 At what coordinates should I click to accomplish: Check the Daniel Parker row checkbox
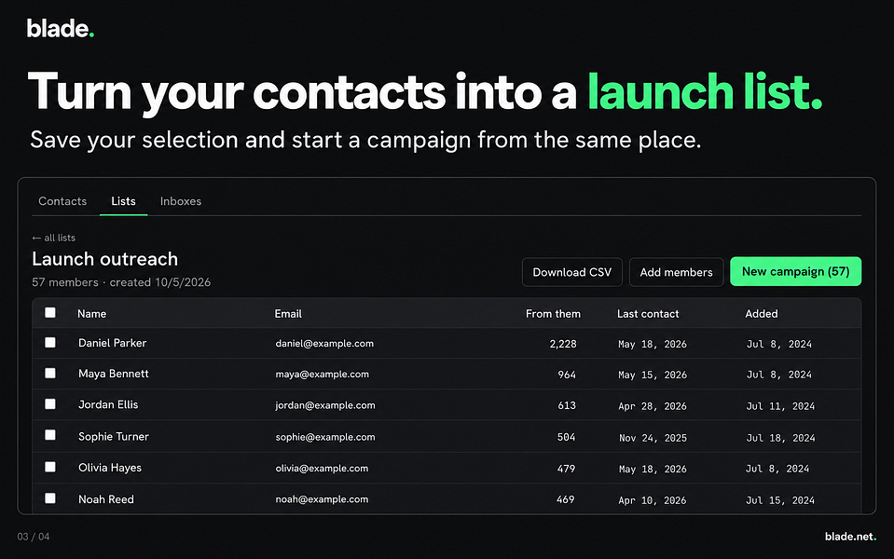50,342
